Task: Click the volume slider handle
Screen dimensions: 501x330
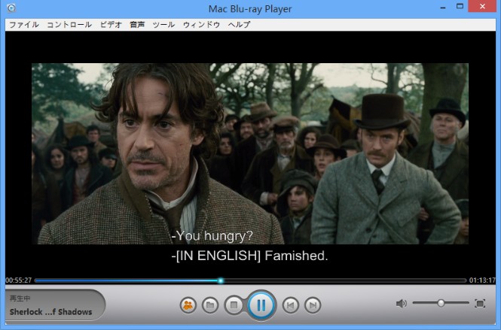Action: click(x=441, y=303)
